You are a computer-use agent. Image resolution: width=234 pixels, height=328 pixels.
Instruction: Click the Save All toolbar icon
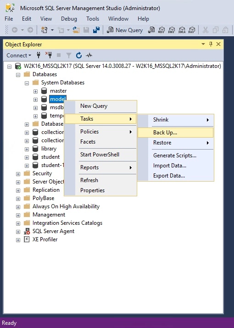point(96,30)
